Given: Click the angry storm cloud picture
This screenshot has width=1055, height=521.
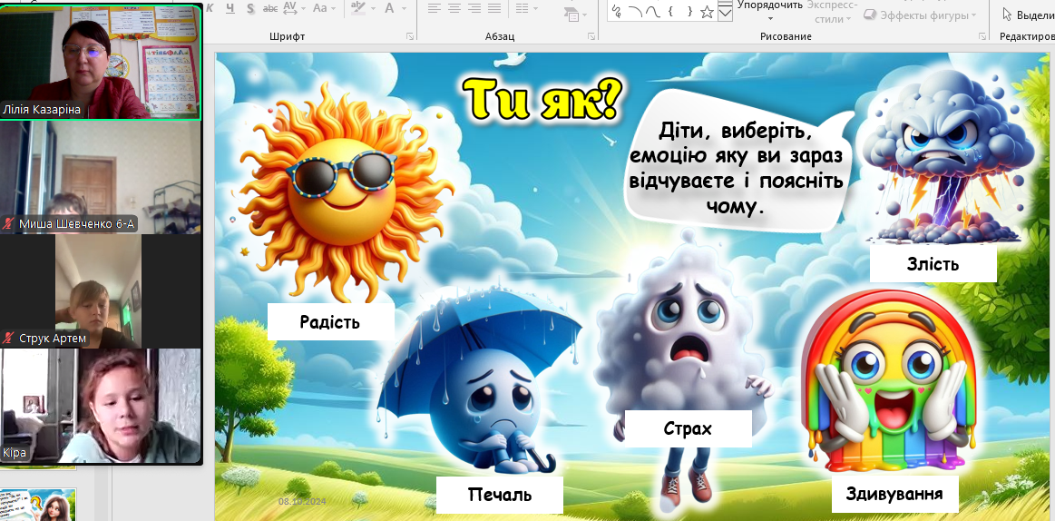Looking at the screenshot, I should (947, 158).
